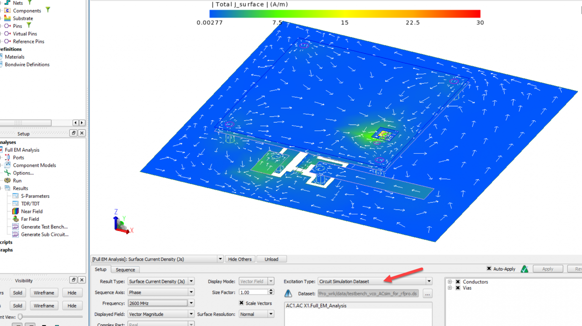Click the Hide Others button

point(240,259)
